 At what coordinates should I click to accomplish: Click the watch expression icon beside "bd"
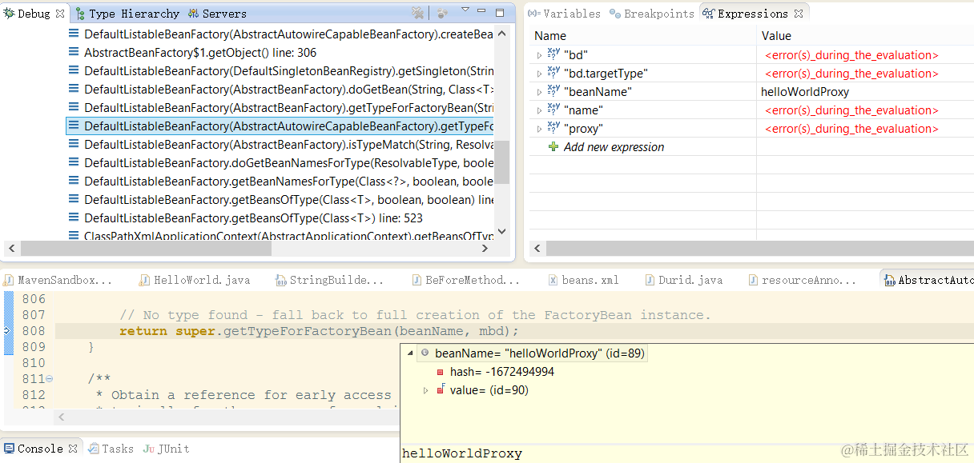(553, 54)
